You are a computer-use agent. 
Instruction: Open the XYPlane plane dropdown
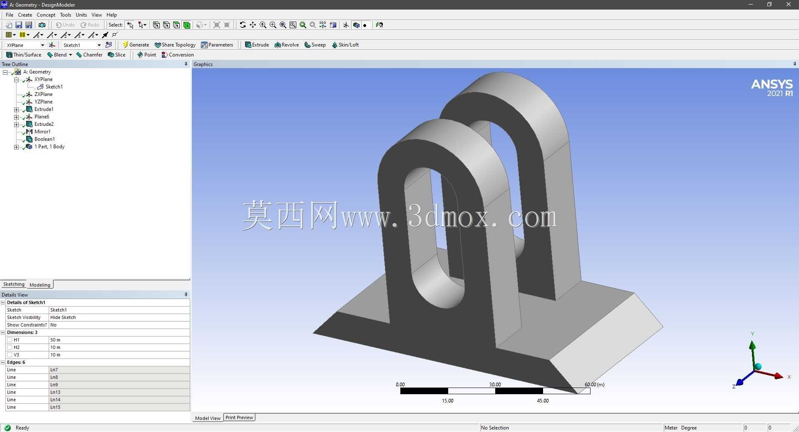point(42,45)
